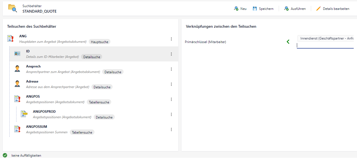
Task: Open the three-dot menu for ID
Action: pyautogui.click(x=171, y=54)
